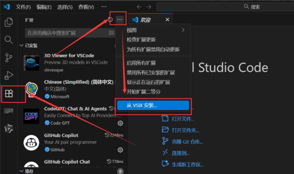
Task: Open the 文件(F) menu
Action: [x=23, y=7]
